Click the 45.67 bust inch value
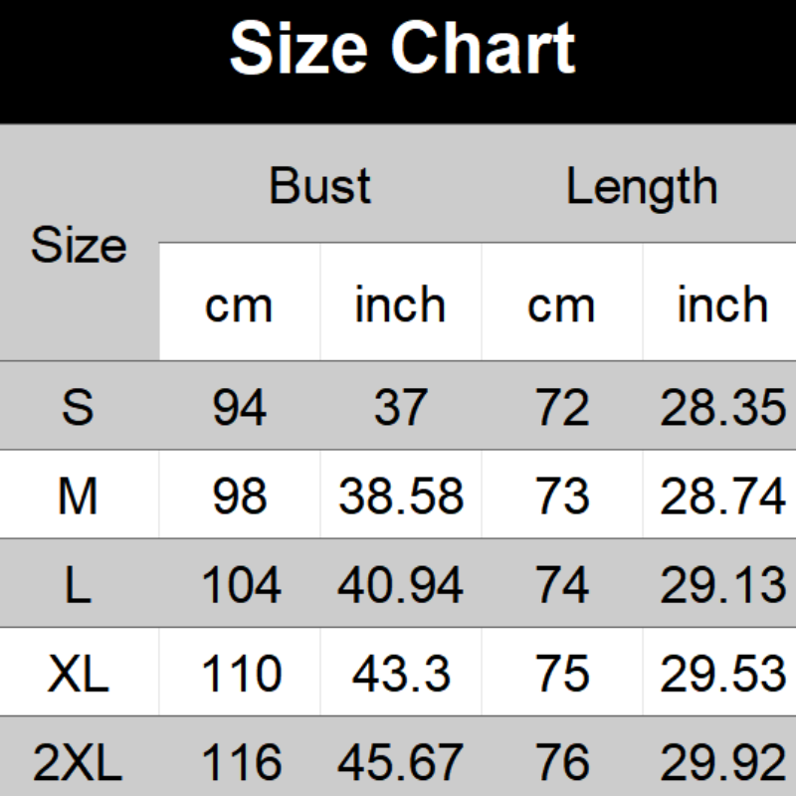The height and width of the screenshot is (796, 796). (x=400, y=763)
